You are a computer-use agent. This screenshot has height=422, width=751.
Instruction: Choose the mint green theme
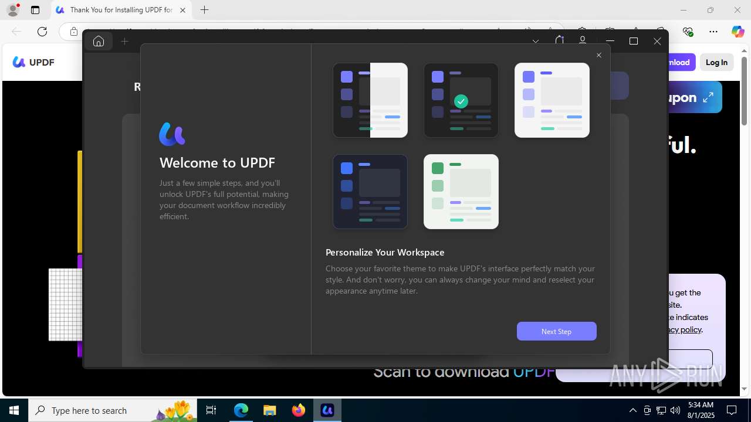tap(461, 192)
